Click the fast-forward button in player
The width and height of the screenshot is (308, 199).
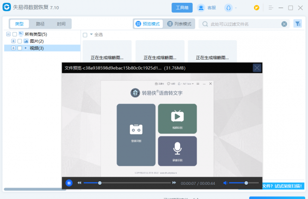click(x=174, y=183)
